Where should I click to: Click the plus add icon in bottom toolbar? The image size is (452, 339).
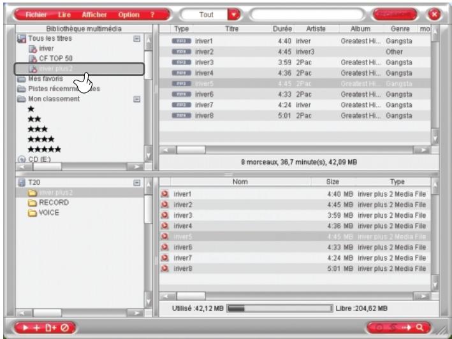[36, 328]
